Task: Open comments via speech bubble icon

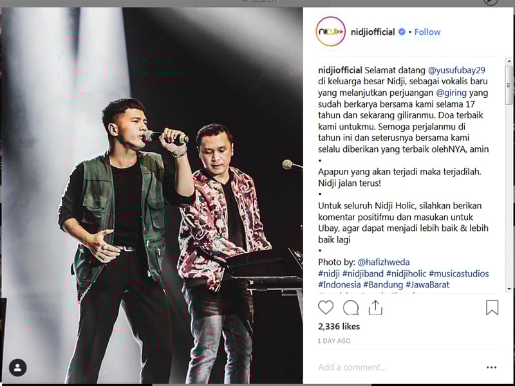Action: (350, 308)
